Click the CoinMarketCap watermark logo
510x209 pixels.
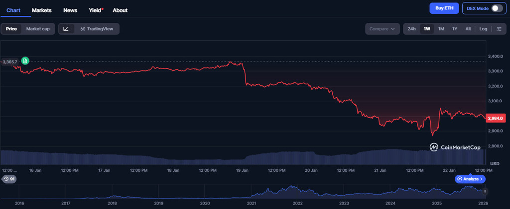coord(455,147)
